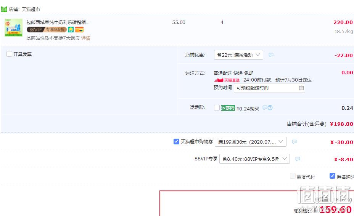Tick the 朋友代付 checkbox
Screen dimensions: 354x216
[x=293, y=176]
